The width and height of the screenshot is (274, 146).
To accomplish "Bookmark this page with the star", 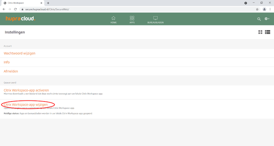I will (x=257, y=10).
